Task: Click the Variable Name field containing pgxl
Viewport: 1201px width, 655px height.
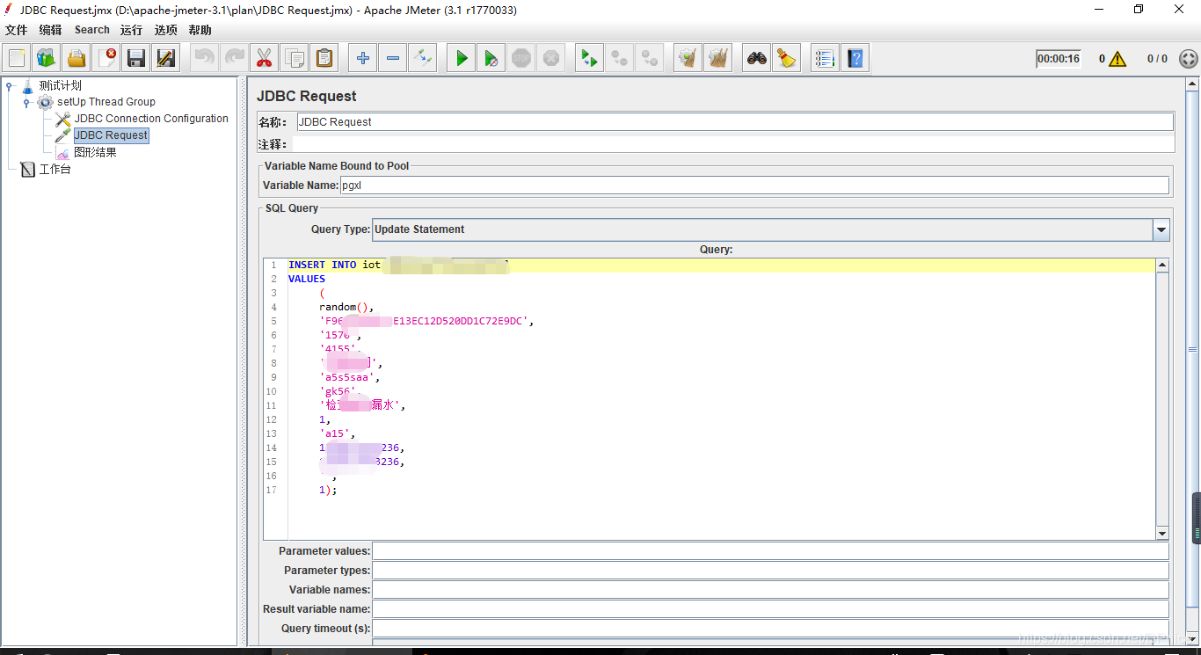Action: click(x=754, y=186)
